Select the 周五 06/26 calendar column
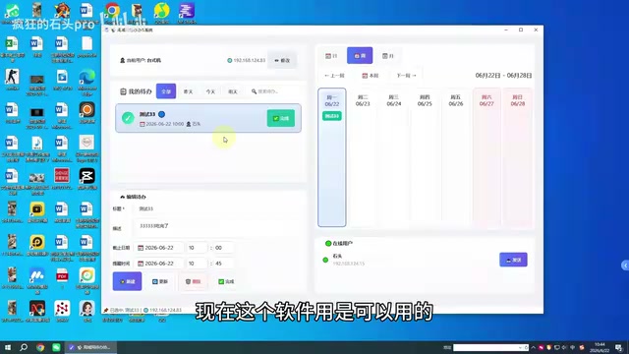Screen dimensions: 629x354 pos(456,157)
